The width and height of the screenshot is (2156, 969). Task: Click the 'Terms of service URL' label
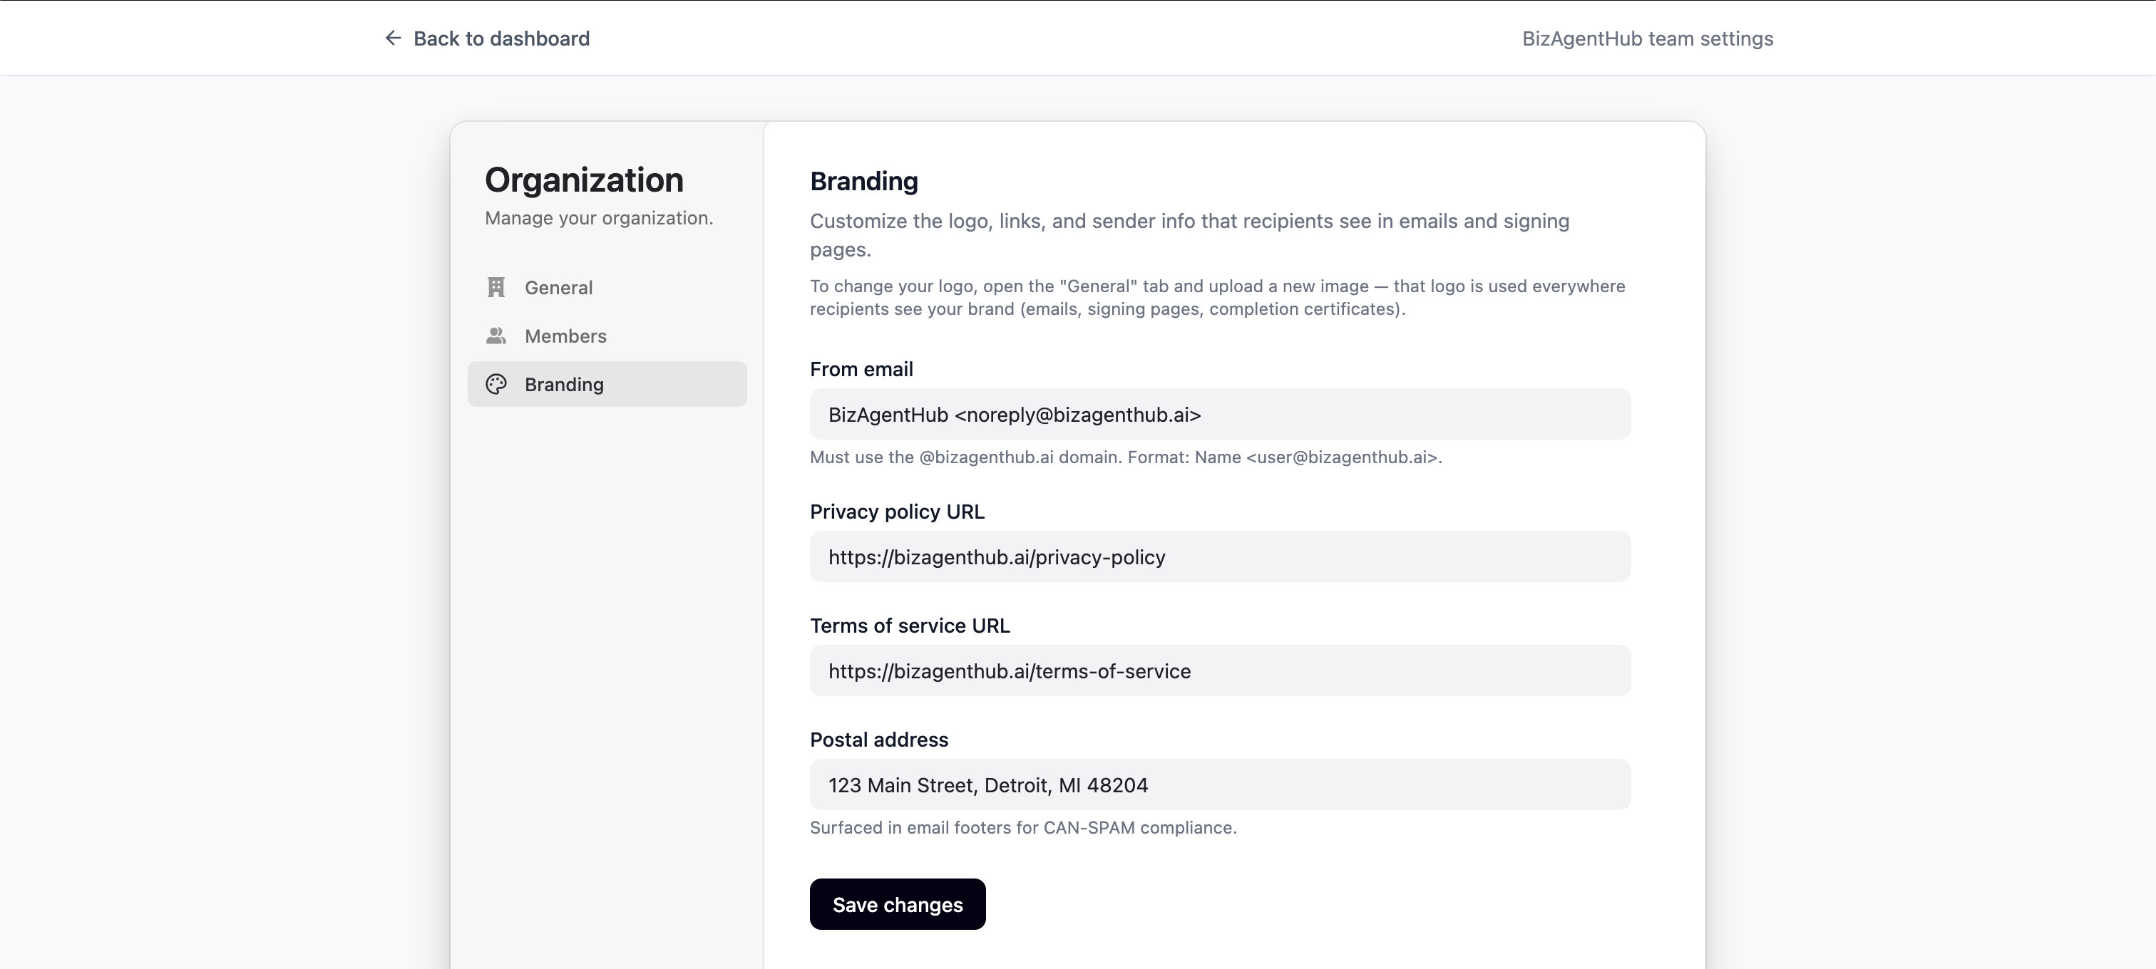point(910,626)
